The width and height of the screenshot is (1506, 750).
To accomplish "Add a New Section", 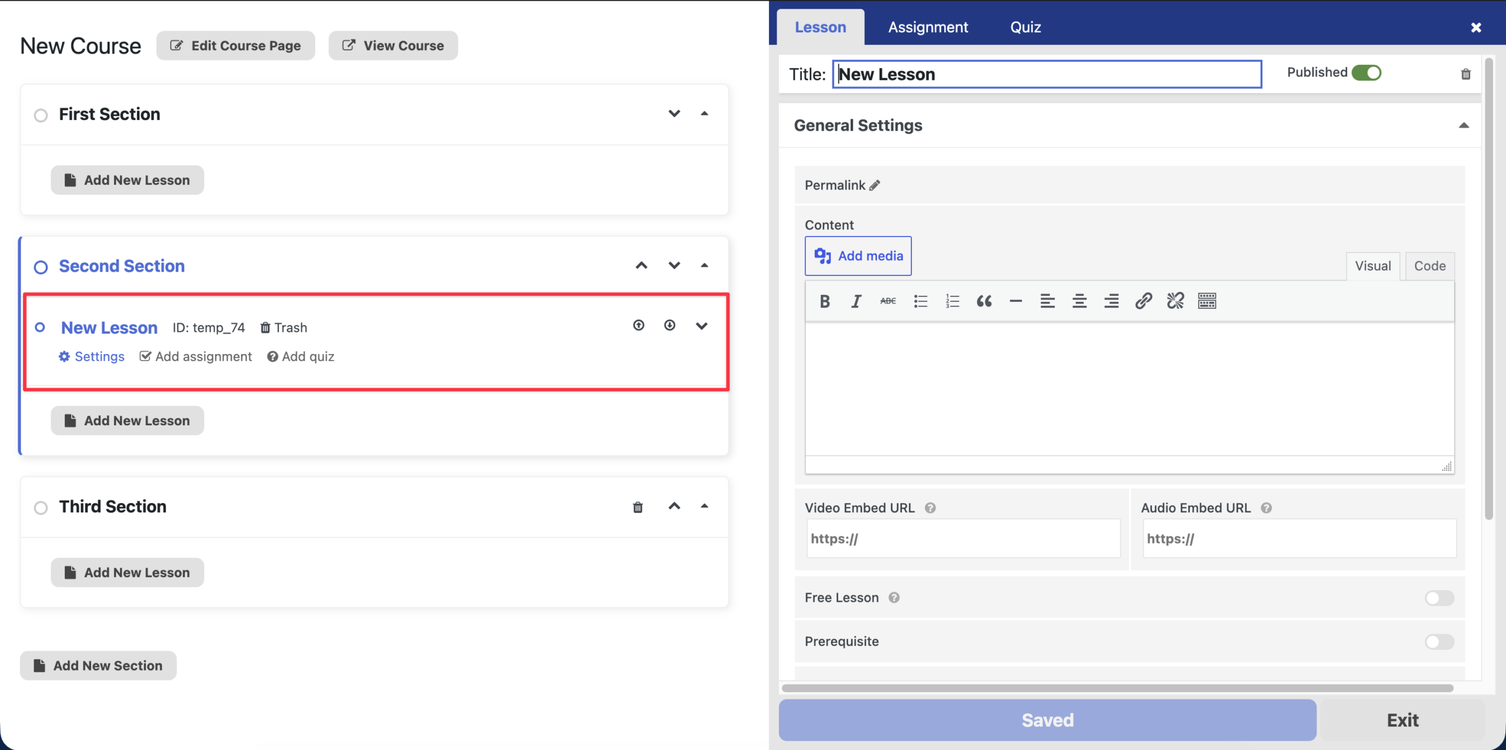I will tap(98, 665).
